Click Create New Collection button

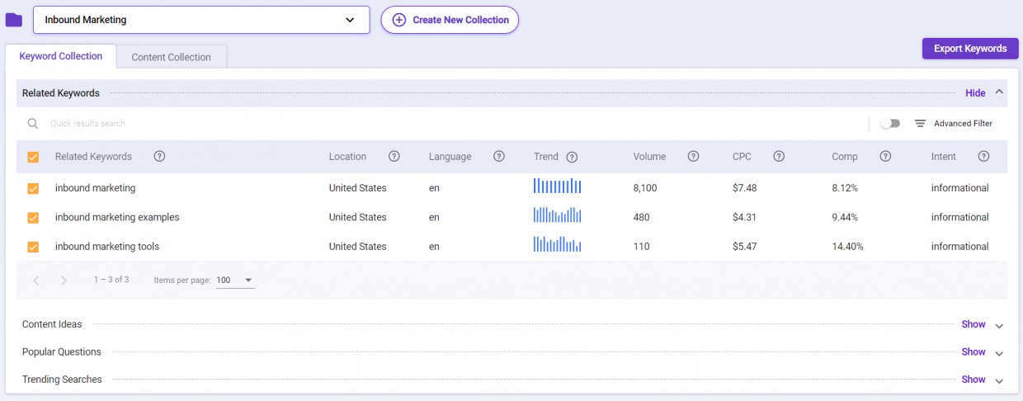point(450,20)
